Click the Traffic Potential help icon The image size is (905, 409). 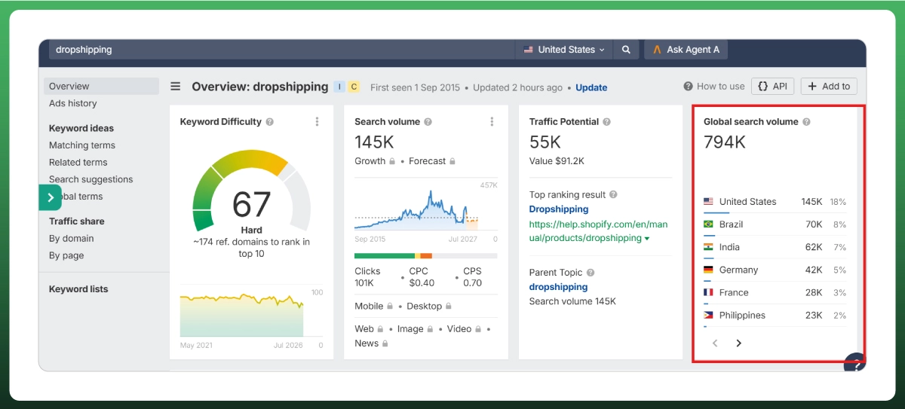[606, 122]
